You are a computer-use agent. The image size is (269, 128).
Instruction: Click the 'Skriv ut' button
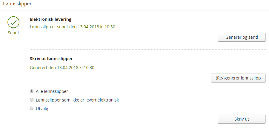[x=242, y=119]
